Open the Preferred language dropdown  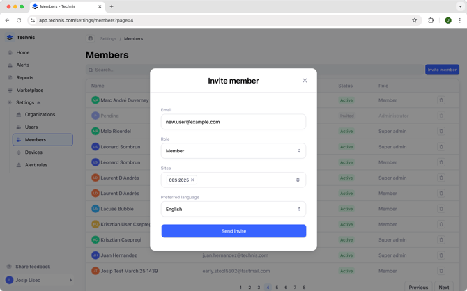click(x=233, y=209)
